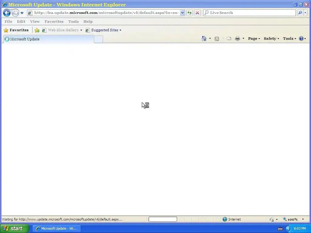
Task: Open the Help menu
Action: [88, 22]
